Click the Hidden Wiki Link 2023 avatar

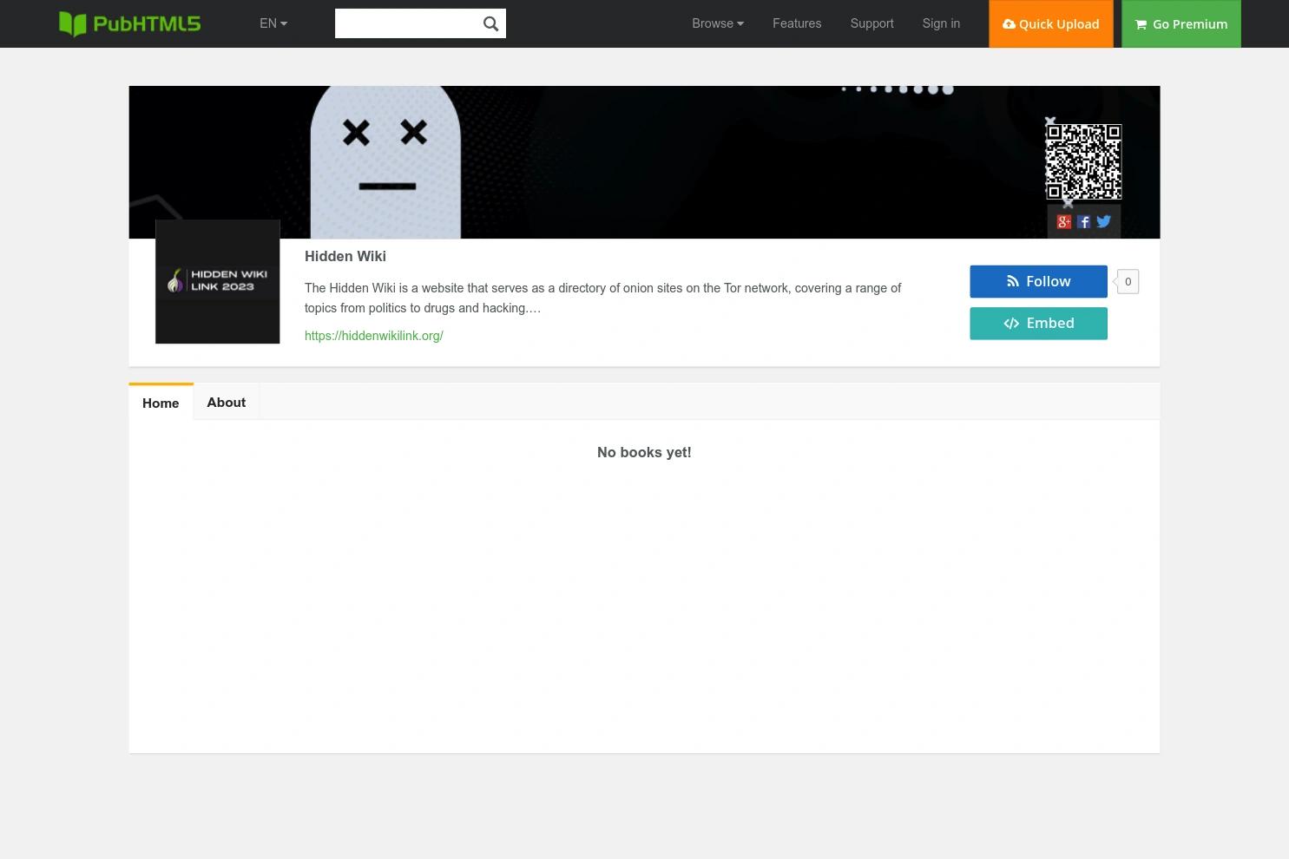(218, 281)
